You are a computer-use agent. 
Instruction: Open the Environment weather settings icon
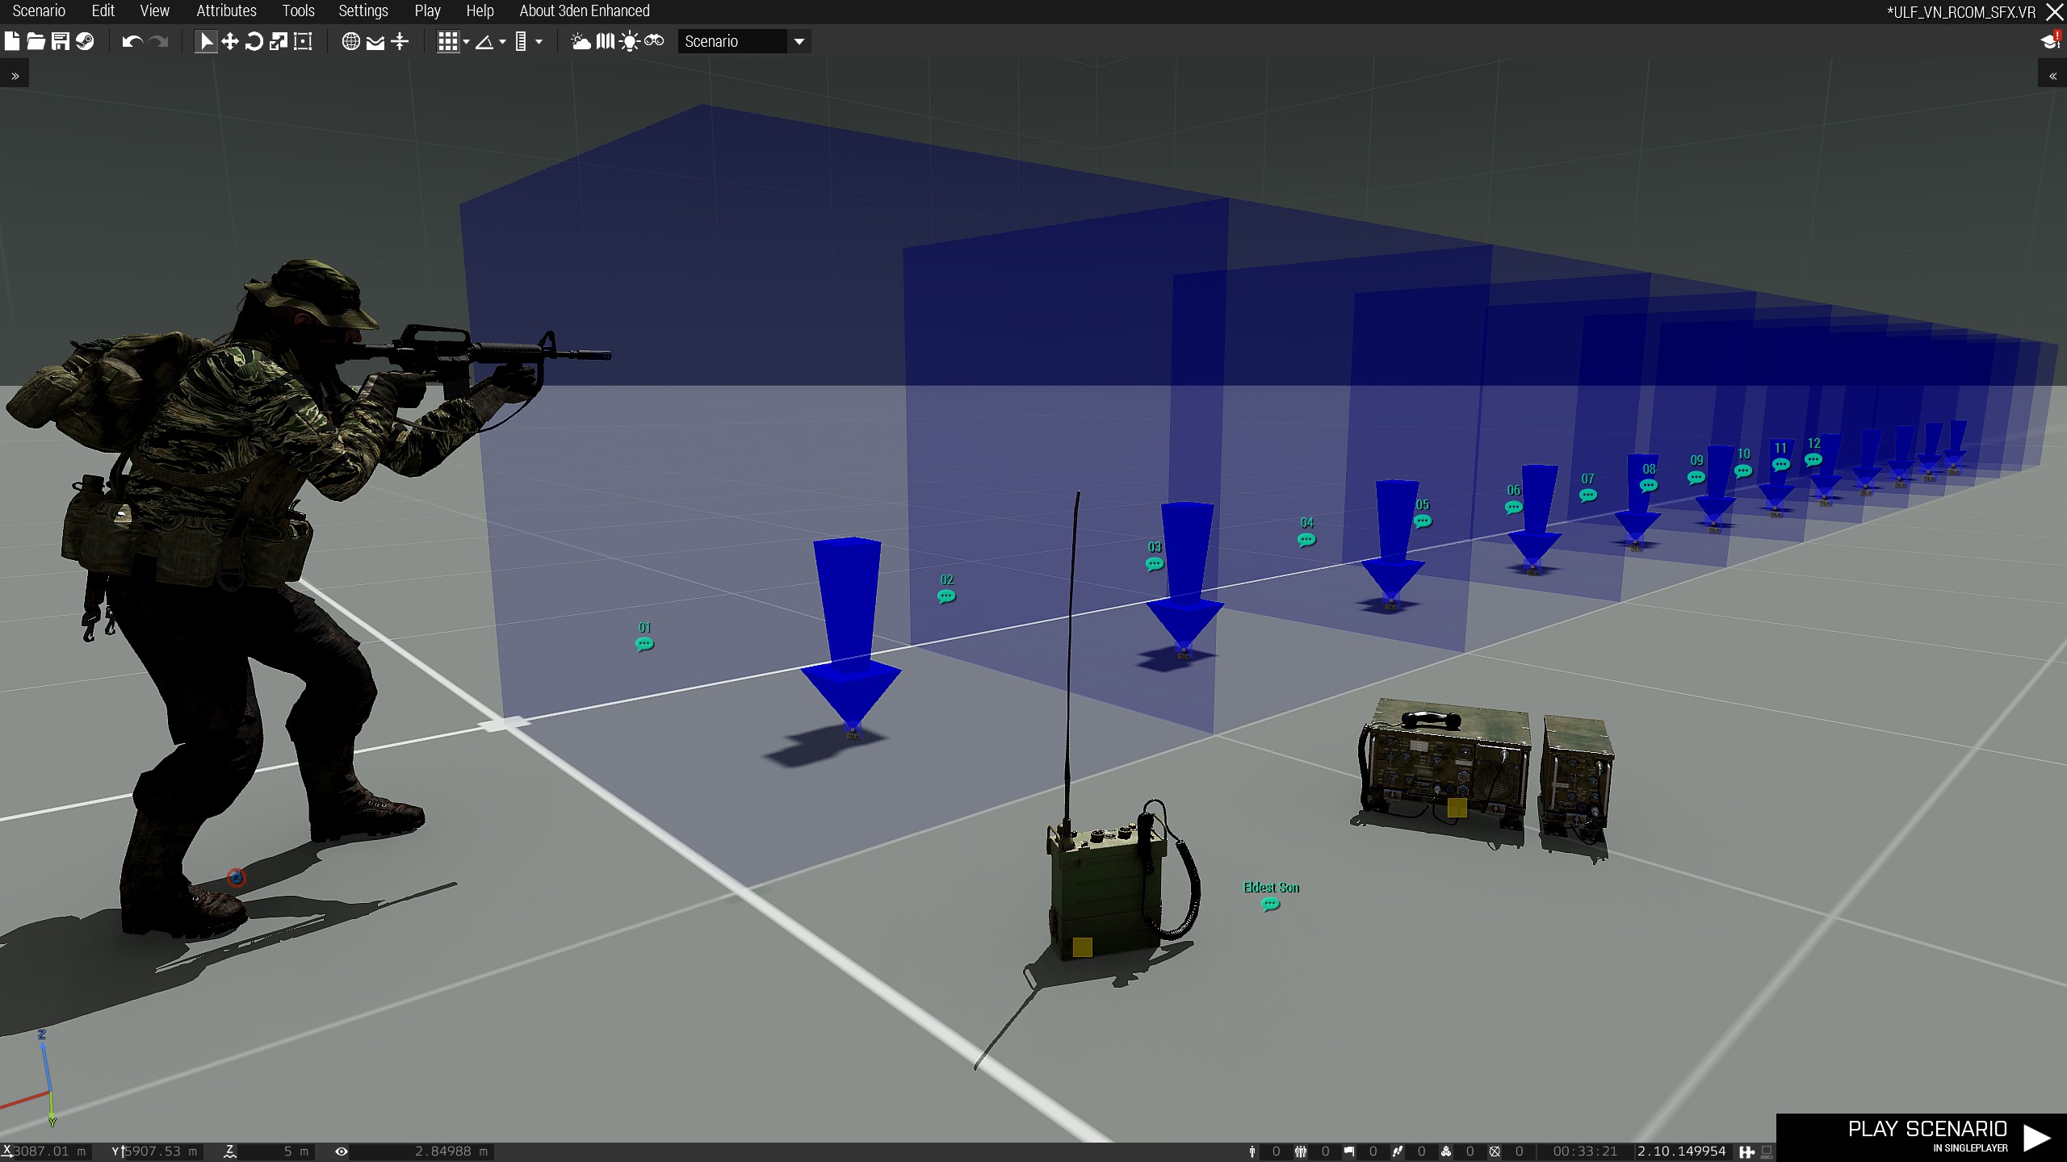point(581,42)
